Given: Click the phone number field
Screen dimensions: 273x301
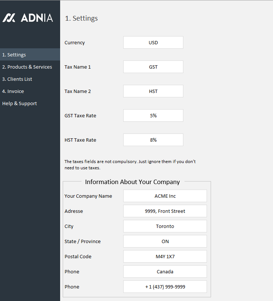Looking at the screenshot, I should pos(165,287).
